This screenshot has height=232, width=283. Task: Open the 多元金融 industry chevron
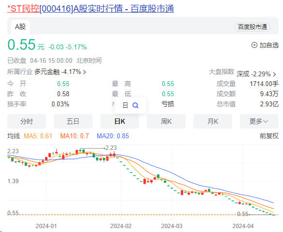84,72
